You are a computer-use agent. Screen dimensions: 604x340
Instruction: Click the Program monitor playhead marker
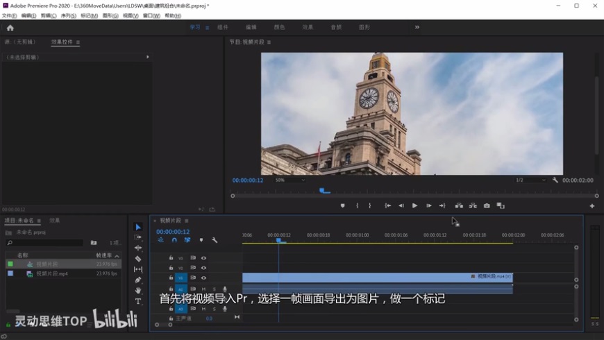click(323, 190)
